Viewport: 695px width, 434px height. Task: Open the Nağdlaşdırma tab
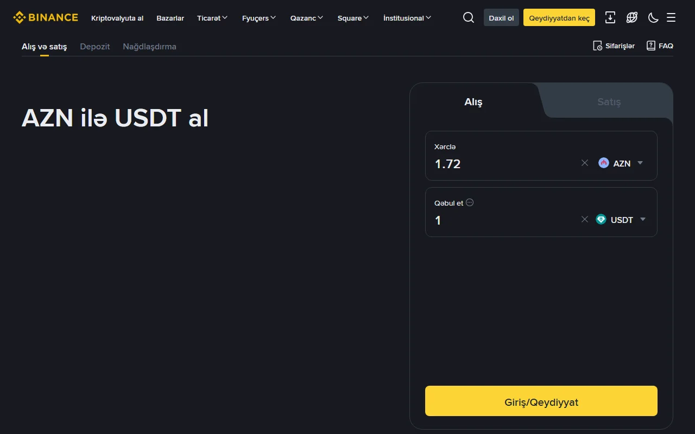coord(149,47)
